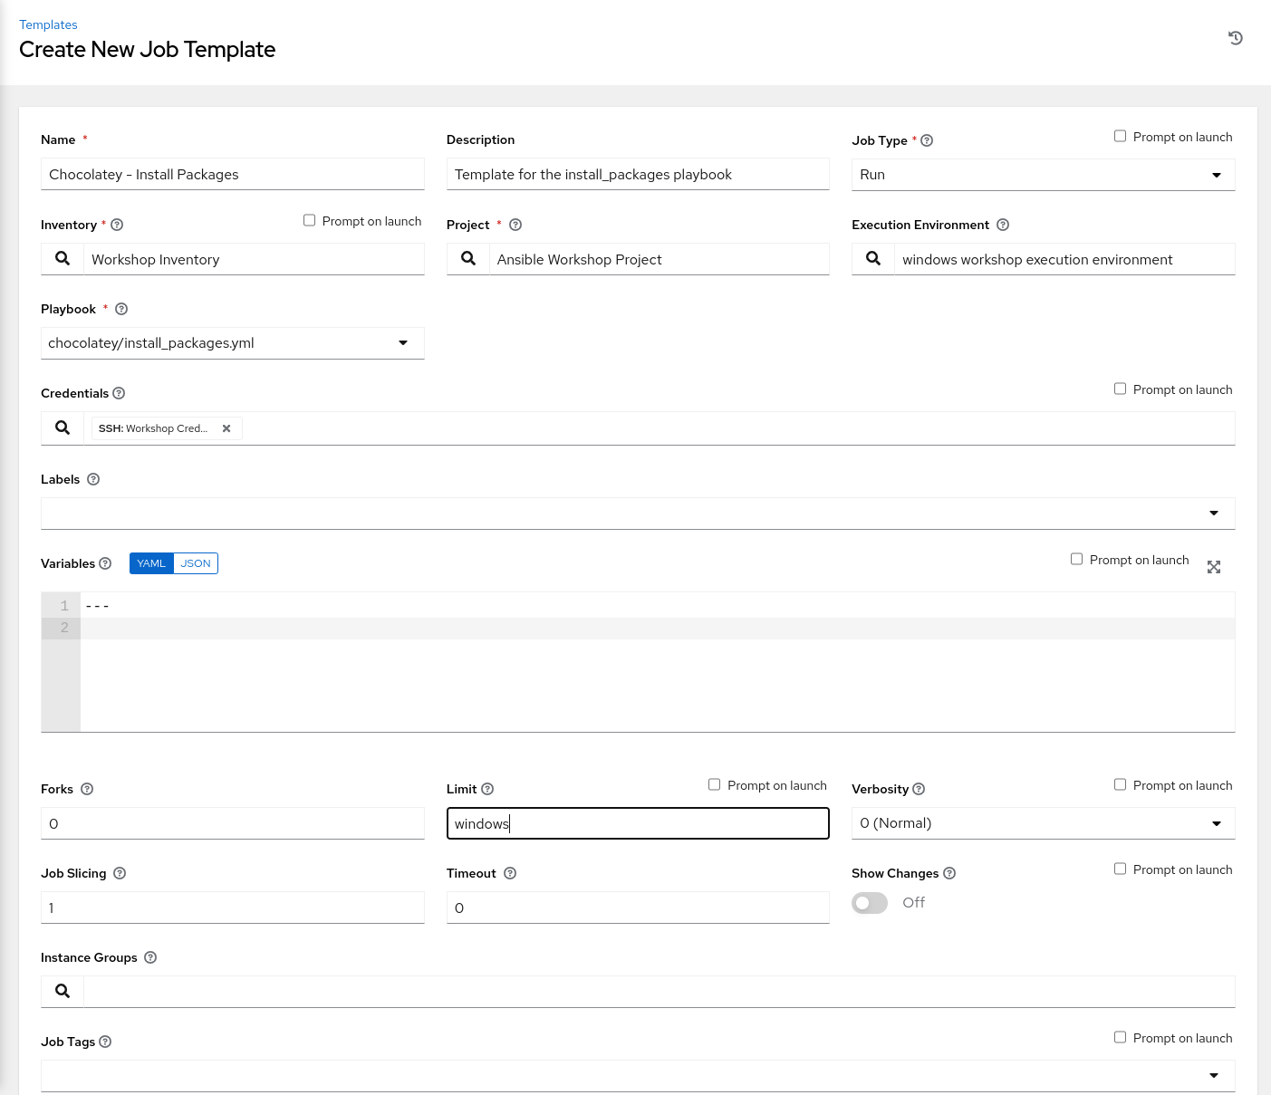Show help for Verbosity field
Image resolution: width=1271 pixels, height=1095 pixels.
click(x=919, y=789)
